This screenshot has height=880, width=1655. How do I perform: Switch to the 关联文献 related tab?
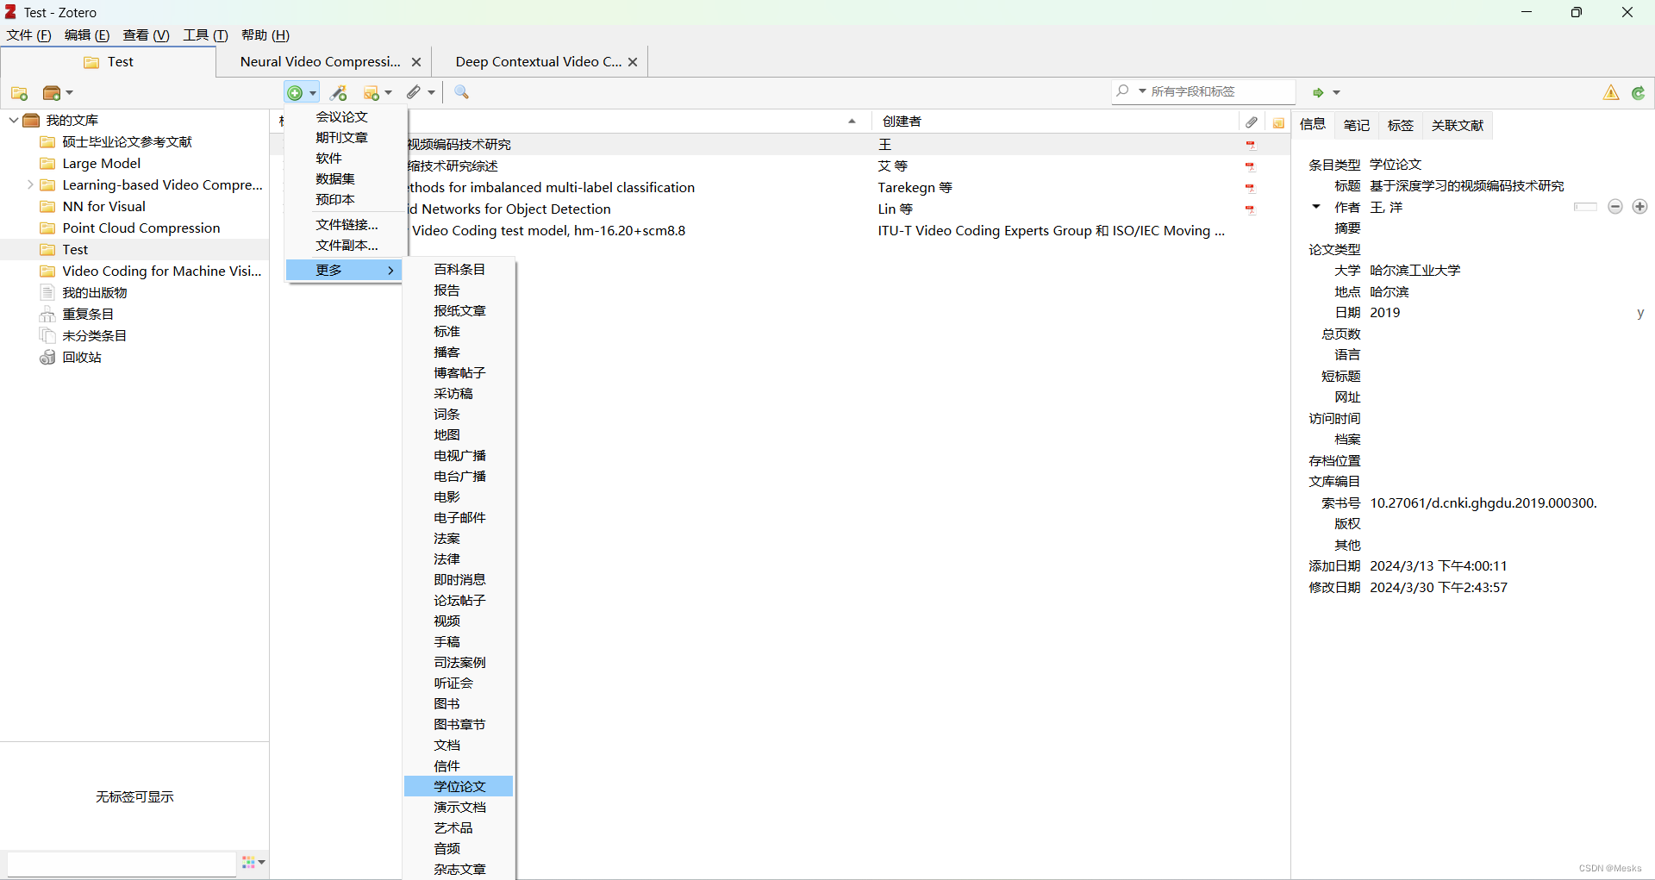click(x=1458, y=126)
